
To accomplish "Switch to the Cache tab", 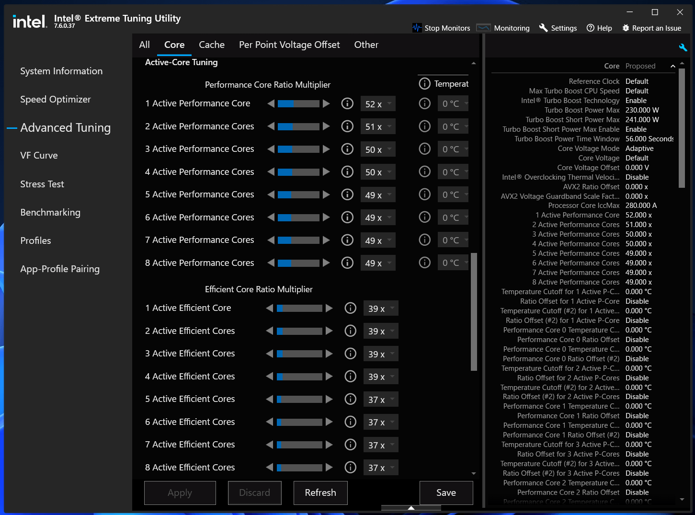I will click(x=212, y=45).
